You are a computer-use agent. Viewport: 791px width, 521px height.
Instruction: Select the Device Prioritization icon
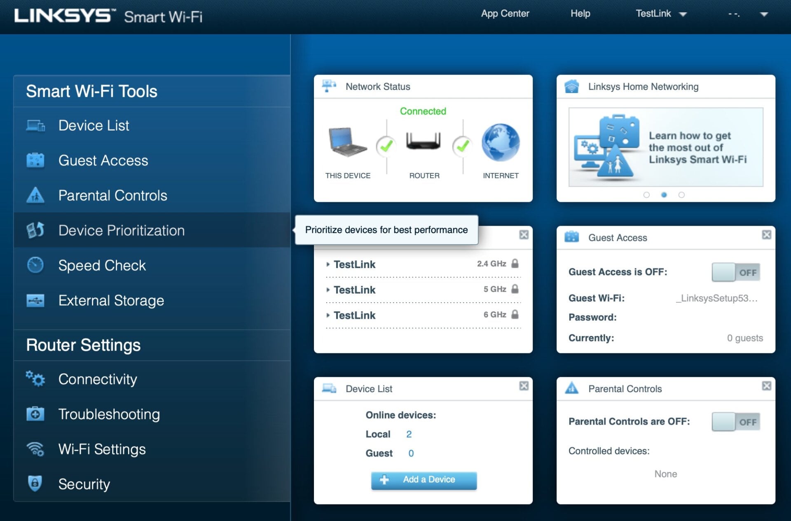pyautogui.click(x=36, y=230)
